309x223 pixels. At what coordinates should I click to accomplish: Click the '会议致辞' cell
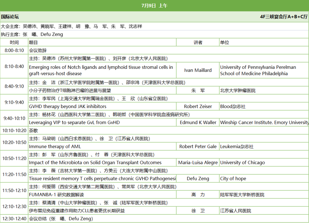(169, 50)
